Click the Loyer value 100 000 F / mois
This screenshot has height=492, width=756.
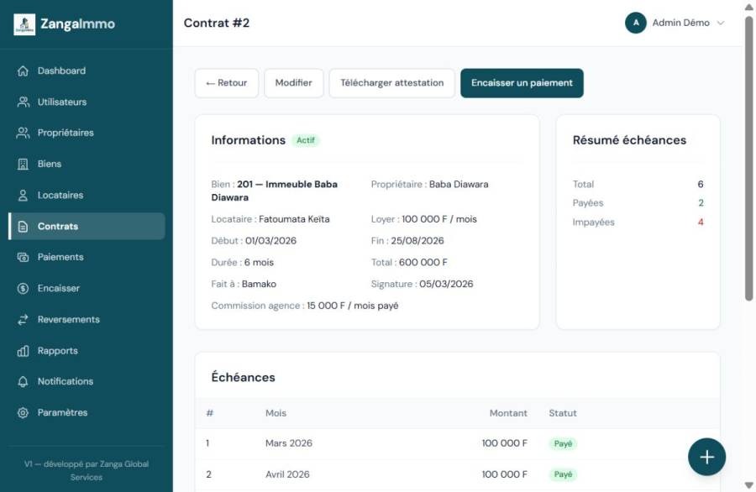tap(439, 219)
